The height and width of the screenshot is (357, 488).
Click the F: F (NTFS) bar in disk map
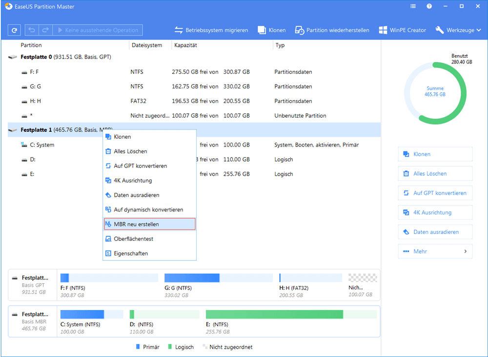(109, 278)
